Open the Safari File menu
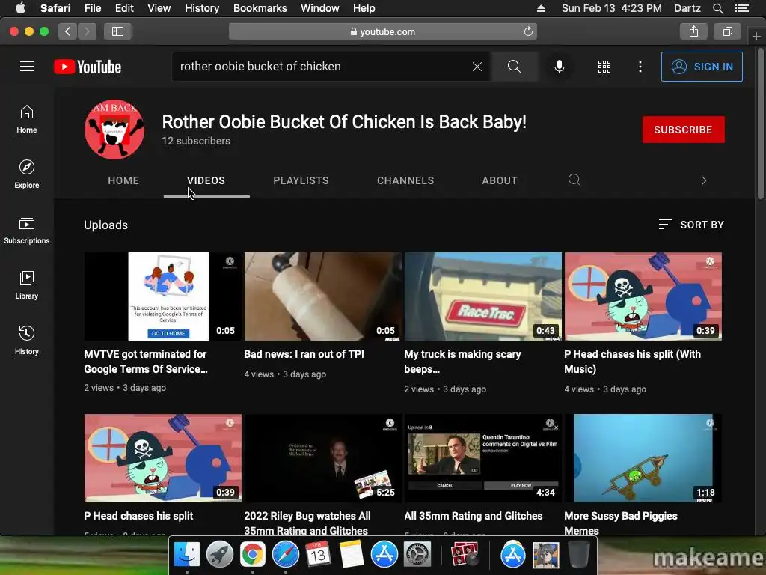The image size is (766, 575). 93,8
